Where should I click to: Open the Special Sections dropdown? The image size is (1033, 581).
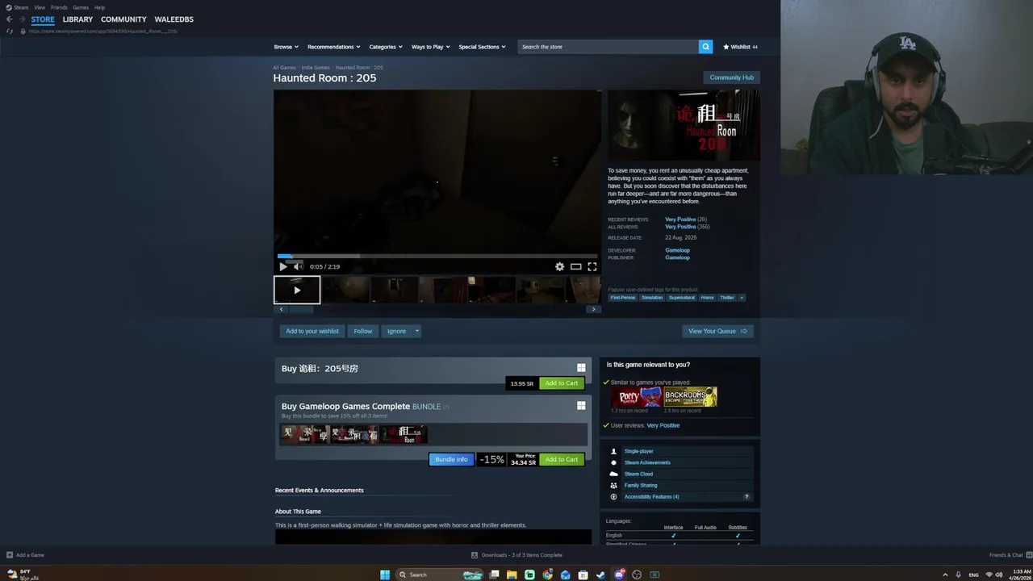coord(482,47)
